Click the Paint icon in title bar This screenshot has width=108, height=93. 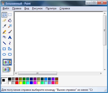click(x=3, y=3)
